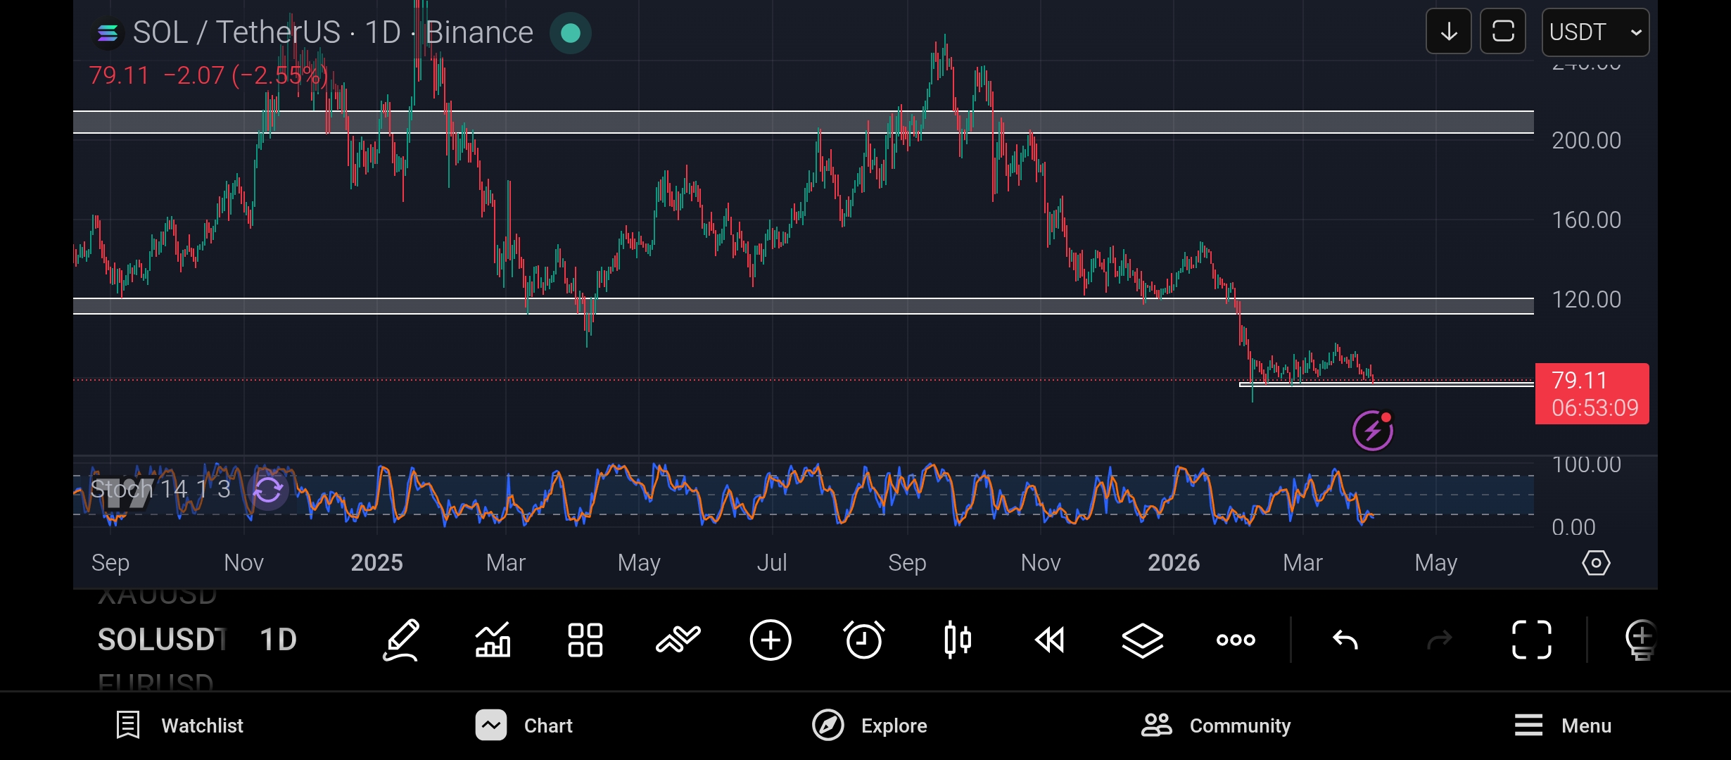The height and width of the screenshot is (760, 1731).
Task: Tap the 2026 date axis label
Action: click(1174, 563)
